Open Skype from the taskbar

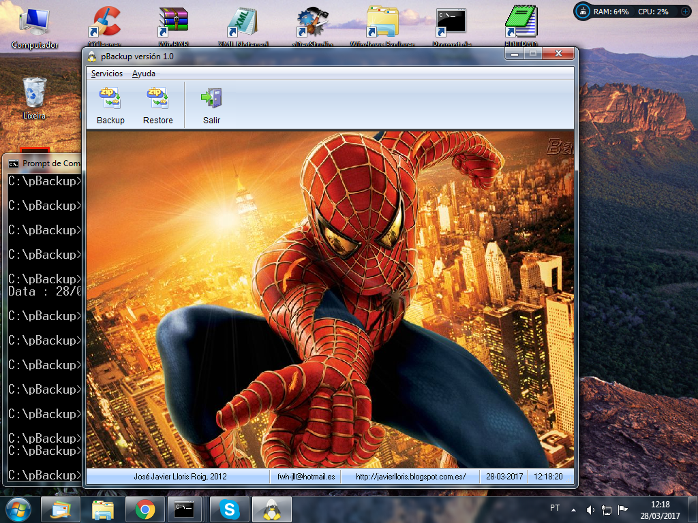(x=230, y=509)
